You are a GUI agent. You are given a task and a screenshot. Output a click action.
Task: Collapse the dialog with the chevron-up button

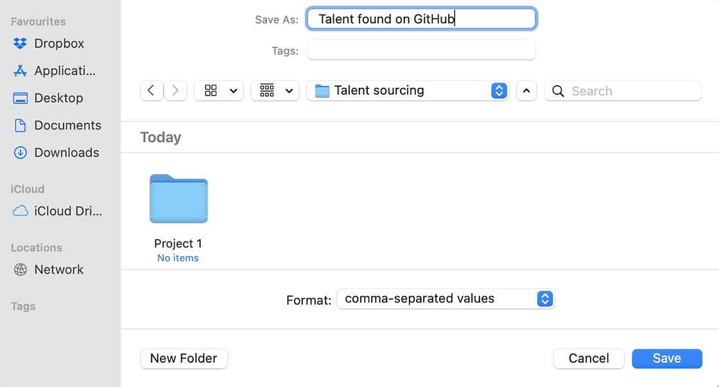[x=526, y=91]
